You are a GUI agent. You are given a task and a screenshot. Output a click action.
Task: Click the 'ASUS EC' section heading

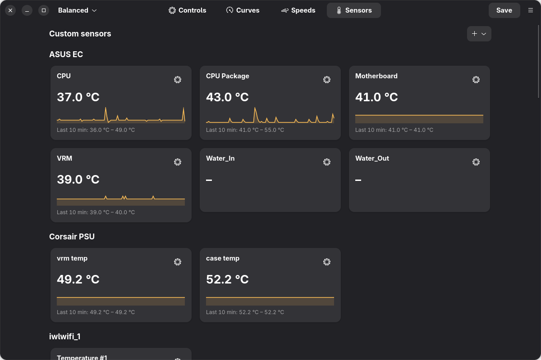[x=66, y=54]
